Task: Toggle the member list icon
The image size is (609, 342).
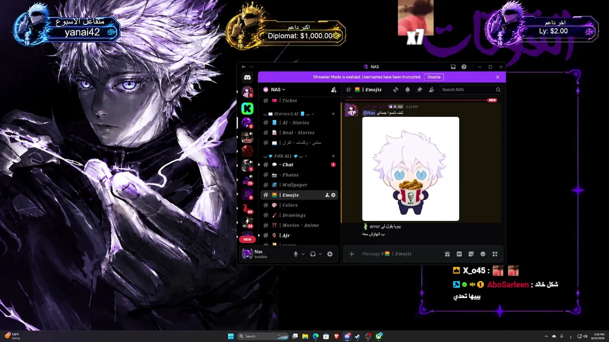Action: [x=431, y=89]
